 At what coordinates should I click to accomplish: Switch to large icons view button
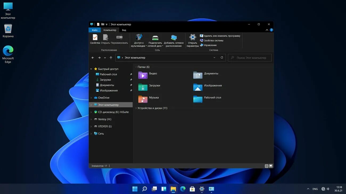tap(271, 166)
